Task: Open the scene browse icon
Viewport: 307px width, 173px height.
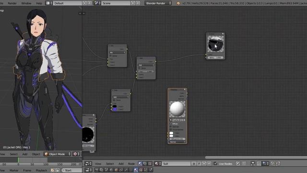Action: (x=97, y=3)
